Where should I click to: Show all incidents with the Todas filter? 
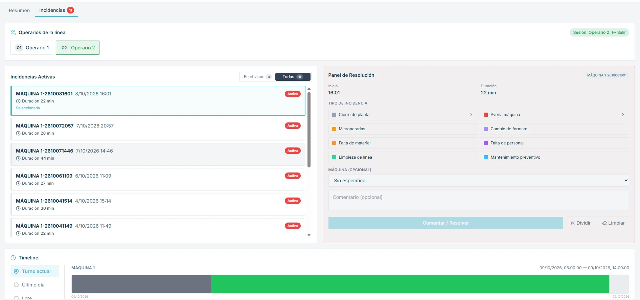293,77
